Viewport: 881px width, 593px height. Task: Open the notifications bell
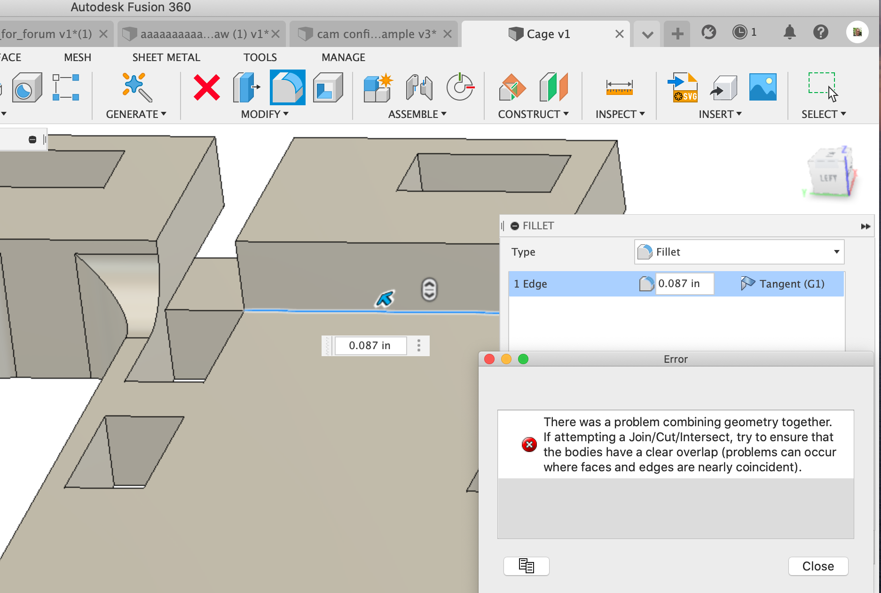(x=789, y=32)
